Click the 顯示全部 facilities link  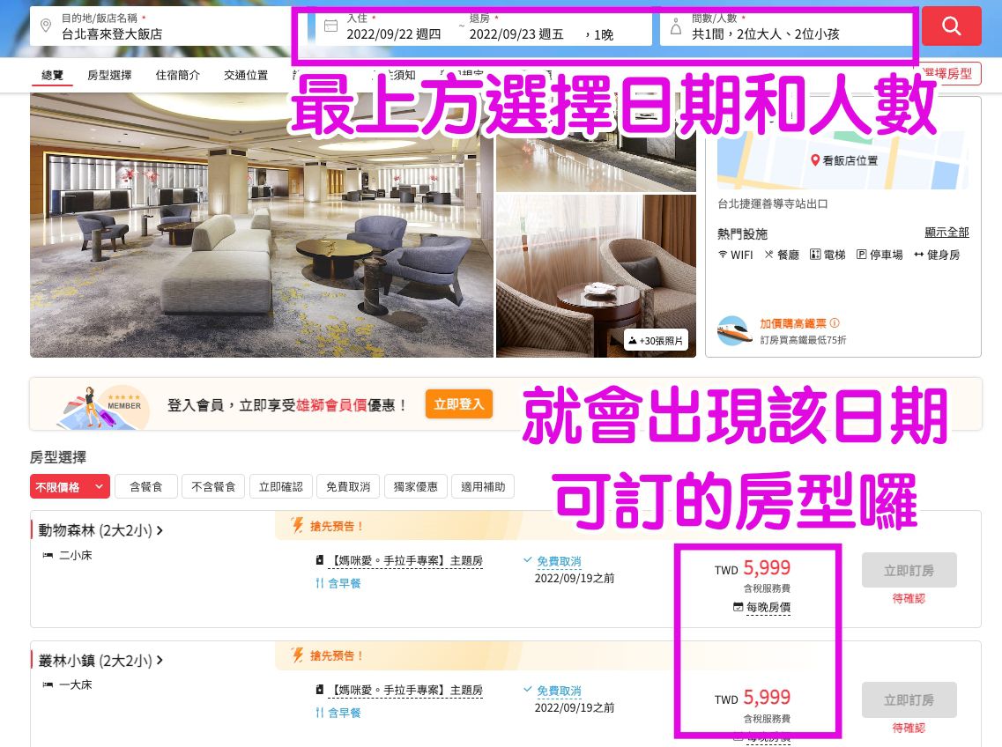point(947,232)
